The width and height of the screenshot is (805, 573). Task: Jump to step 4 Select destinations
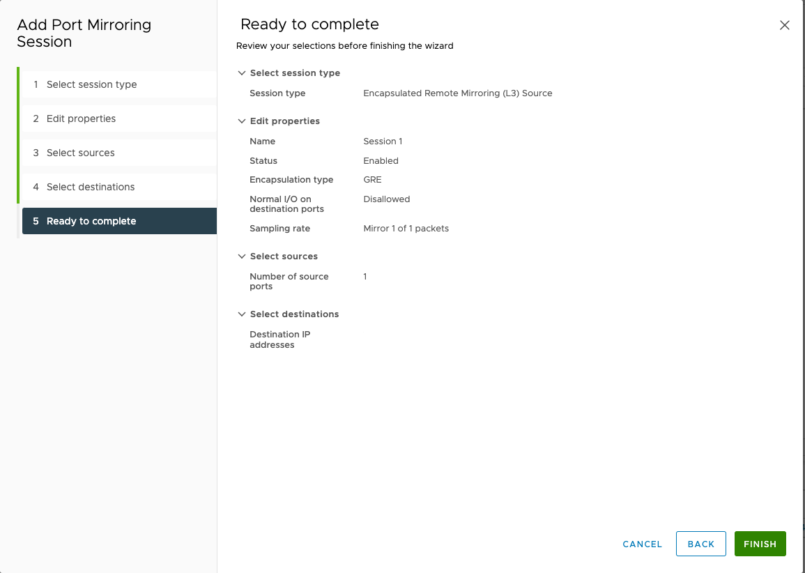point(118,187)
